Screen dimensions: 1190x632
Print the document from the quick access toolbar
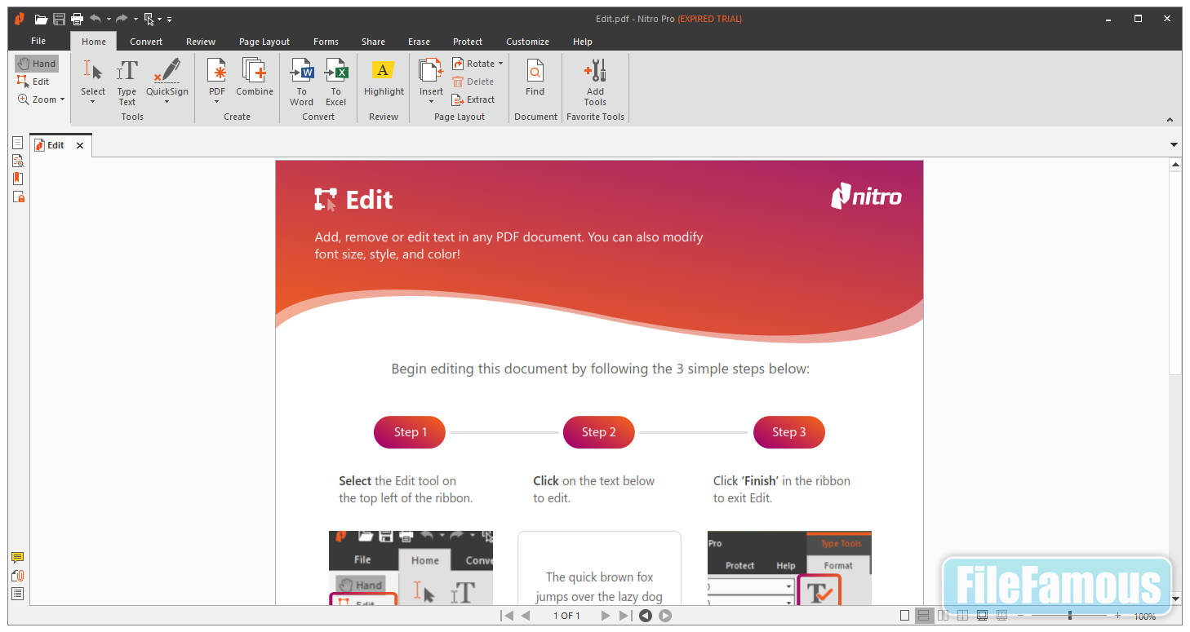77,19
